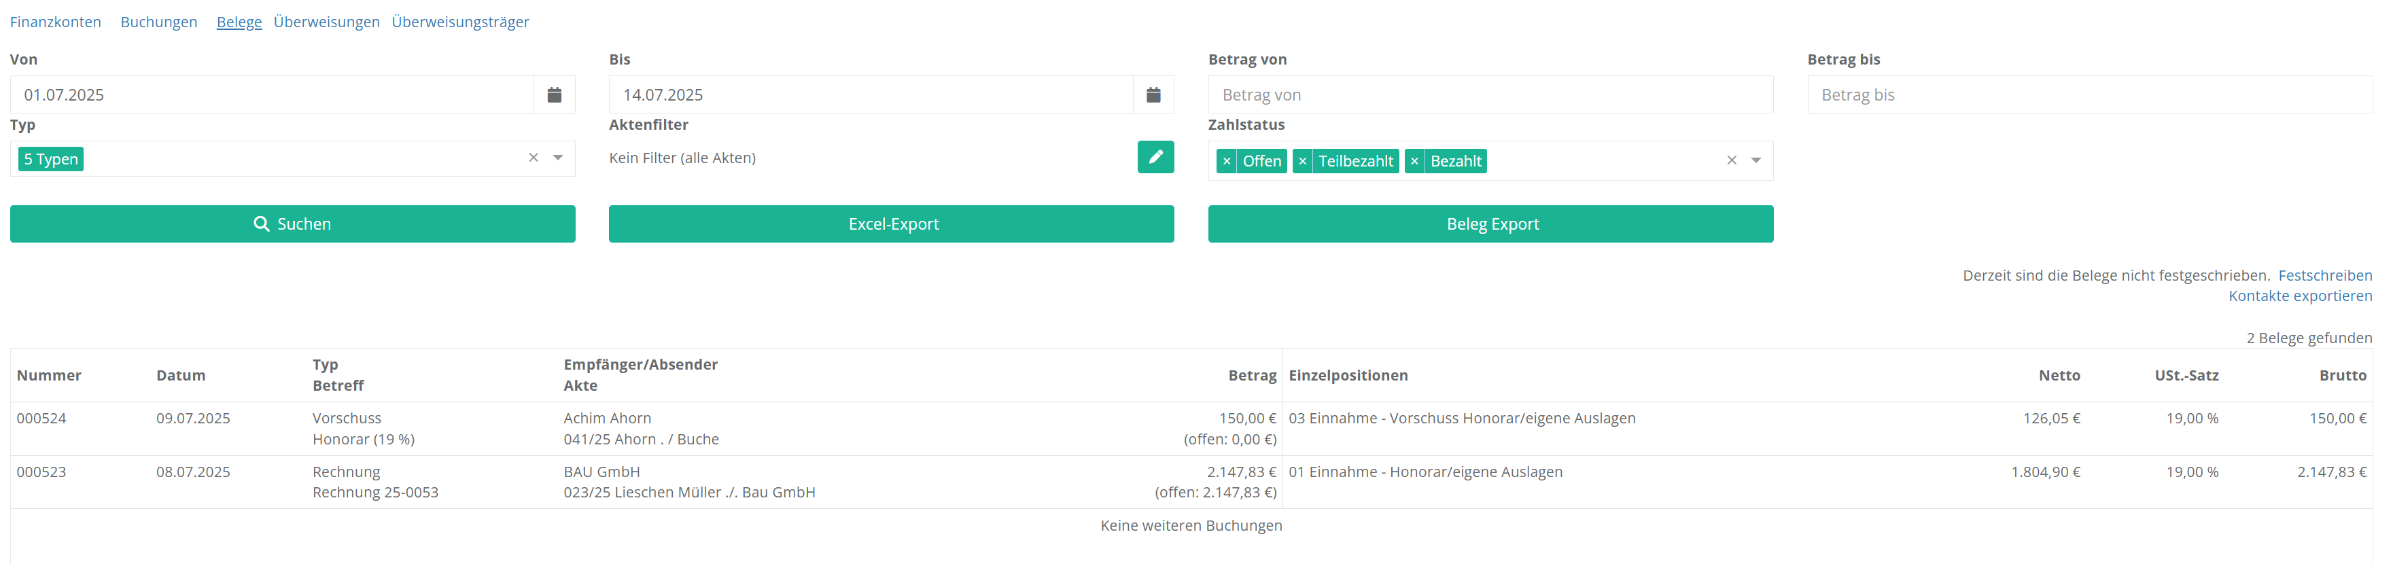Focus the Betrag von input field

point(1490,94)
